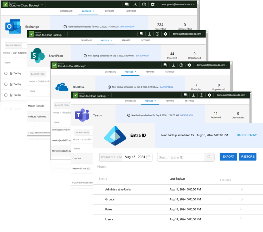Click the Modern Teamsite entry in SharePoint window
The image size is (263, 232).
pos(36,106)
